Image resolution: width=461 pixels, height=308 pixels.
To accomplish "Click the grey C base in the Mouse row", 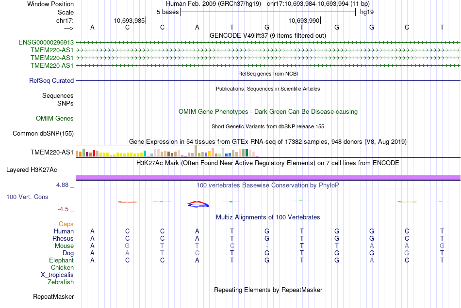I will [232, 246].
